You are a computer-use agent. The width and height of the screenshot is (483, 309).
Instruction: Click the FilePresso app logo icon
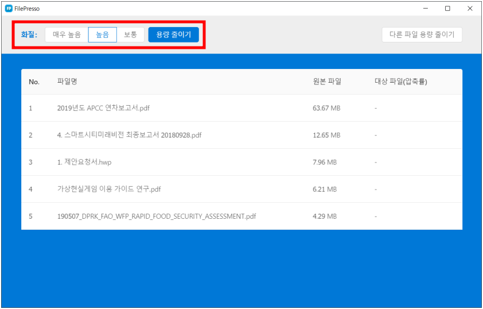click(x=9, y=9)
